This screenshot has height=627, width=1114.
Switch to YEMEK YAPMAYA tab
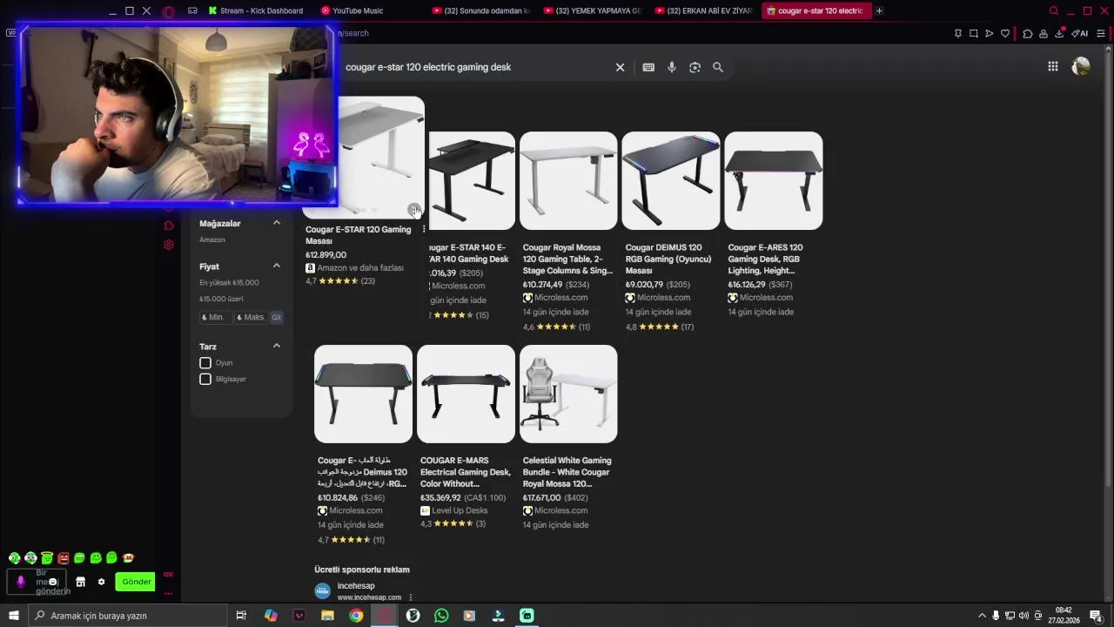(x=592, y=10)
